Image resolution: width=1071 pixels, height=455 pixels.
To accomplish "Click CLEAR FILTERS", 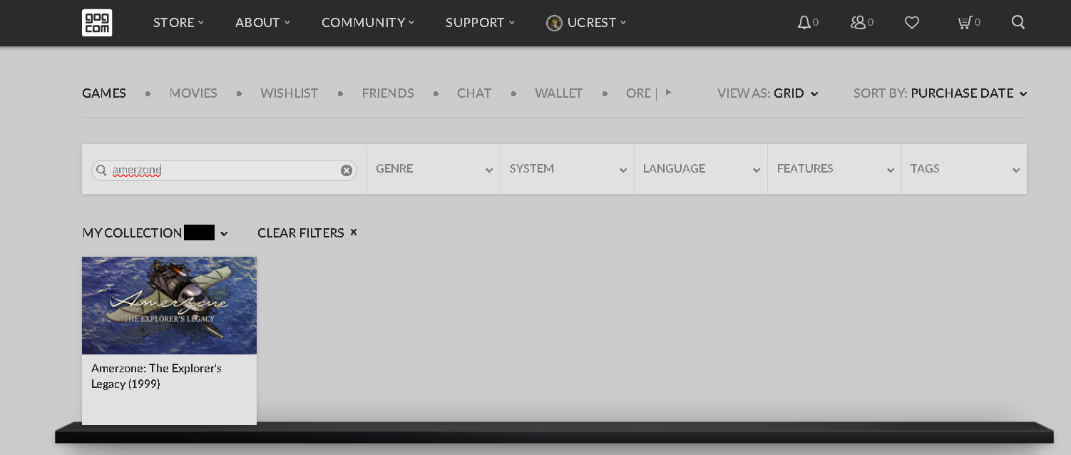I will tap(307, 233).
